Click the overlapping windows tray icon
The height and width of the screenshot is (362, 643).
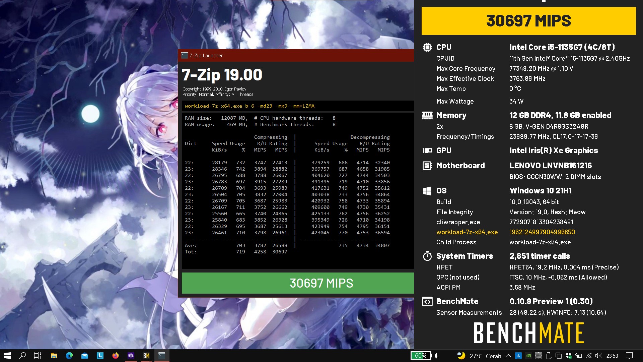559,356
